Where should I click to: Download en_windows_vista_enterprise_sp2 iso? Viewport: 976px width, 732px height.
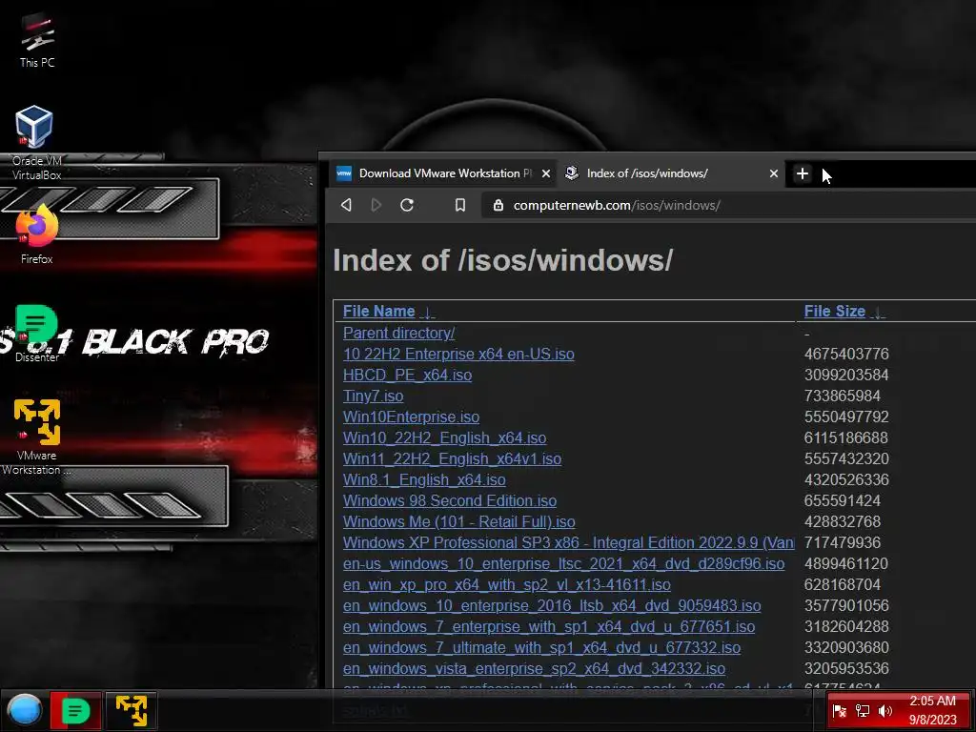(534, 668)
